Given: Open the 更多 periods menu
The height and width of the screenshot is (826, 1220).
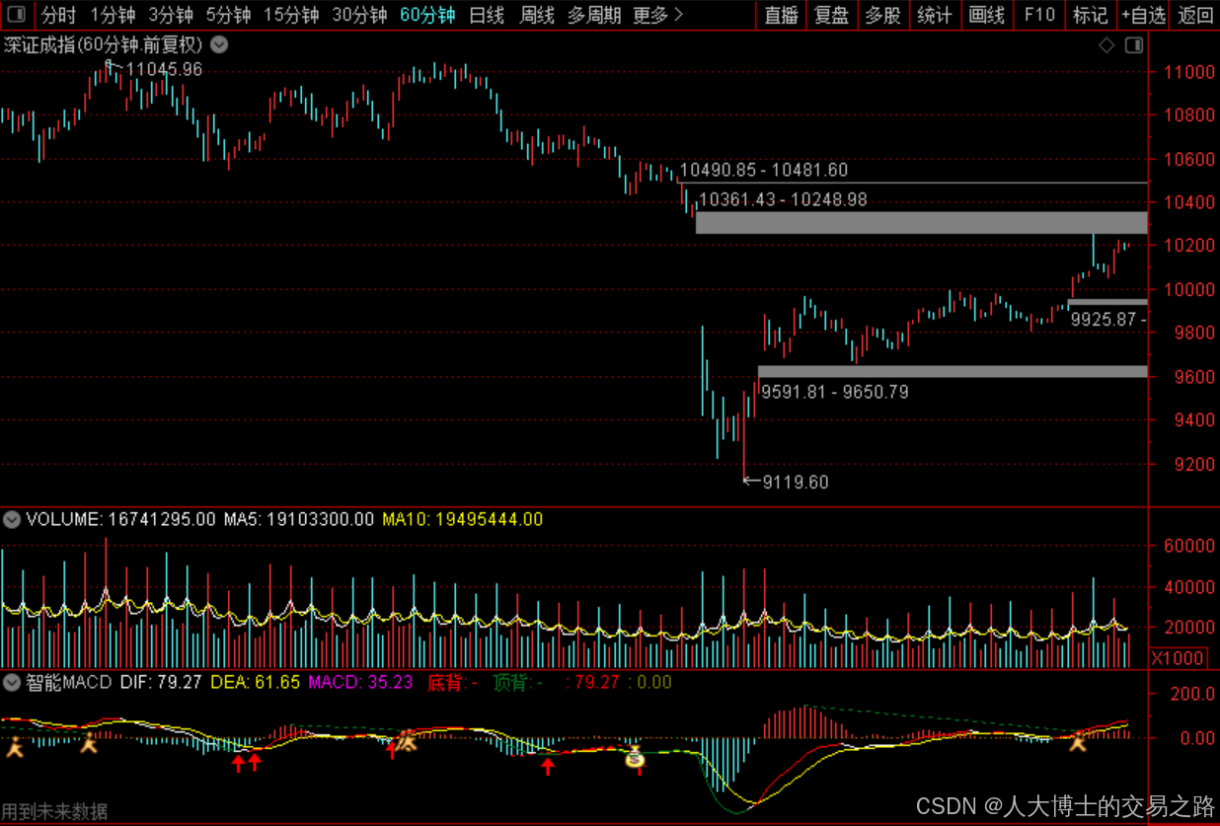Looking at the screenshot, I should click(657, 15).
